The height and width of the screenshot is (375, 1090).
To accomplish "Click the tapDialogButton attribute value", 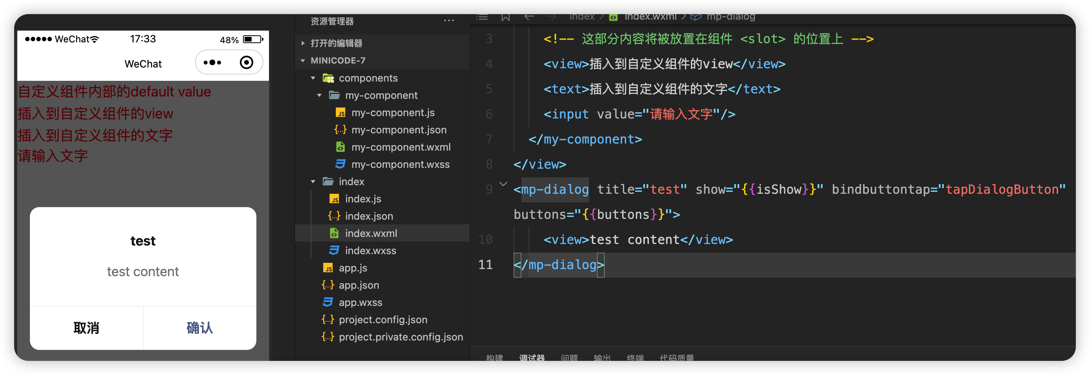I will click(1002, 189).
